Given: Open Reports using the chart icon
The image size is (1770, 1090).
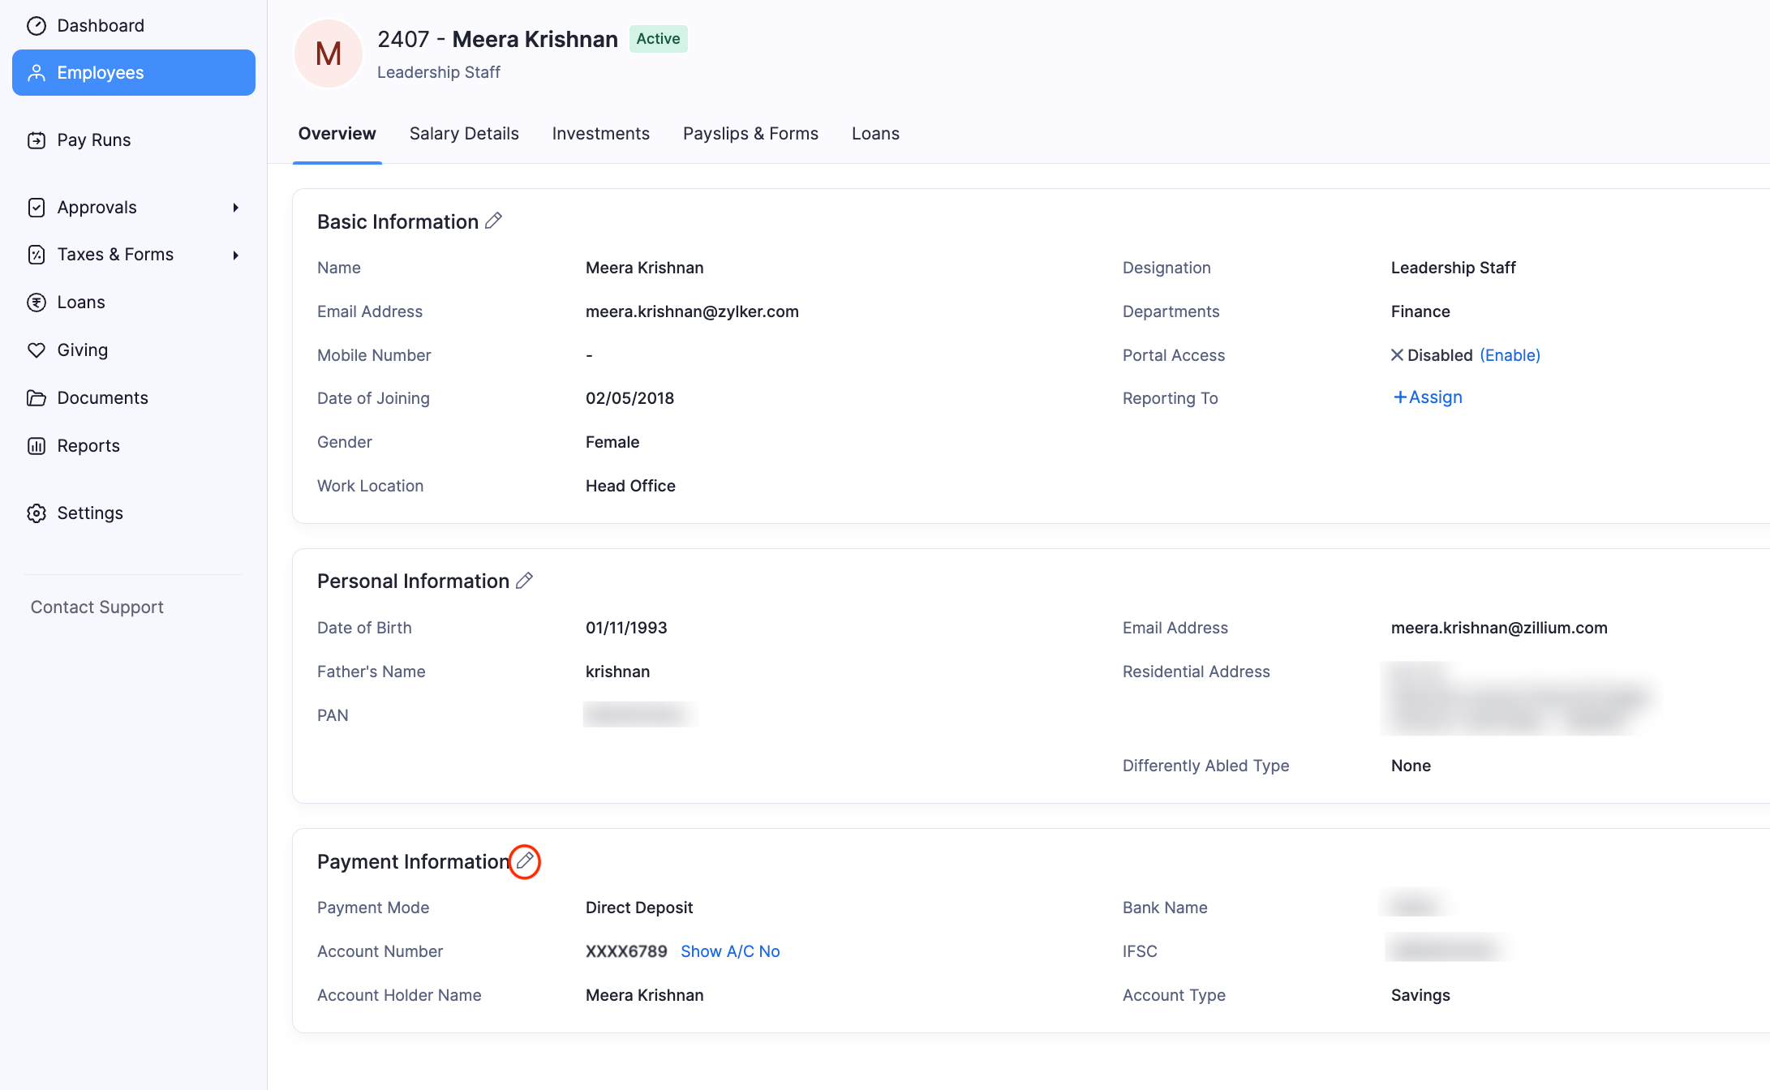Looking at the screenshot, I should [x=37, y=445].
